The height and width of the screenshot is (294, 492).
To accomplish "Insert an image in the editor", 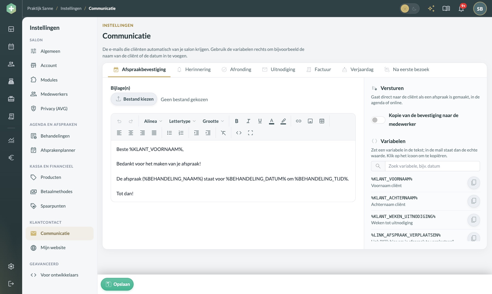I will pos(310,121).
